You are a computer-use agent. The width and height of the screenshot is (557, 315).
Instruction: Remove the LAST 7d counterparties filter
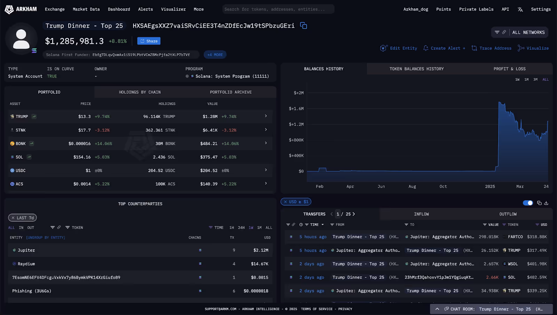(x=13, y=218)
